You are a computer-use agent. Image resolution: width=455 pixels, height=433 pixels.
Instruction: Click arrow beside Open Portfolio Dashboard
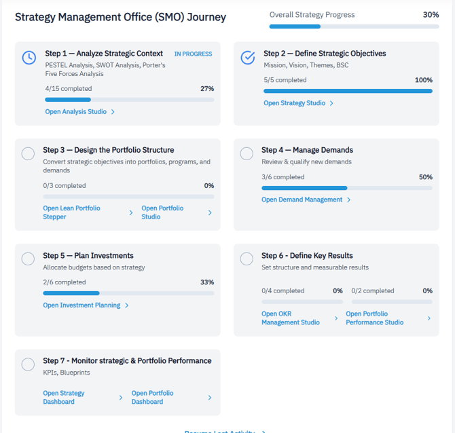coord(210,397)
